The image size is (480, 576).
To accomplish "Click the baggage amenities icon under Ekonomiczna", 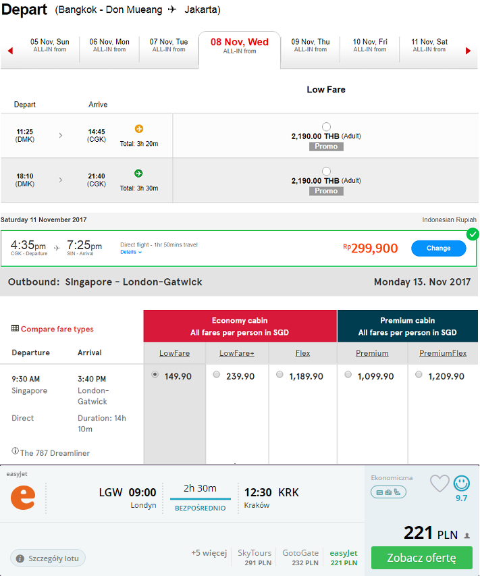I will [x=388, y=492].
